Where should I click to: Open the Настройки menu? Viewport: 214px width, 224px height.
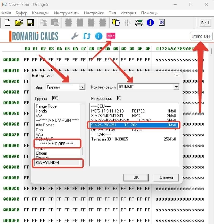94,13
